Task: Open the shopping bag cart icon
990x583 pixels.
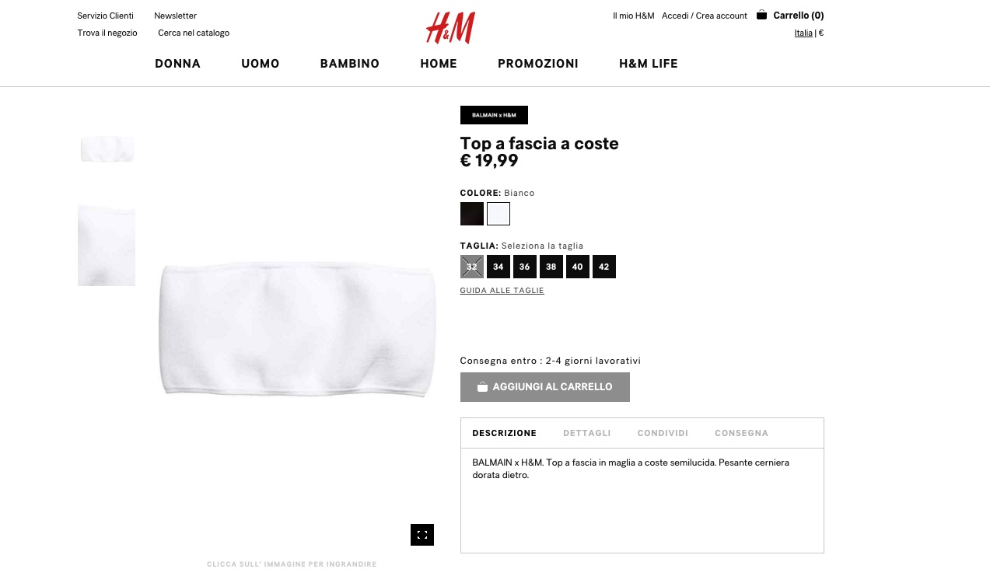Action: tap(761, 15)
